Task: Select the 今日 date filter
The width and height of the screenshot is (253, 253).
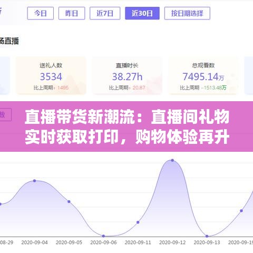Action: (x=41, y=13)
